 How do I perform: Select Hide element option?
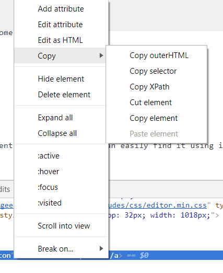(61, 79)
